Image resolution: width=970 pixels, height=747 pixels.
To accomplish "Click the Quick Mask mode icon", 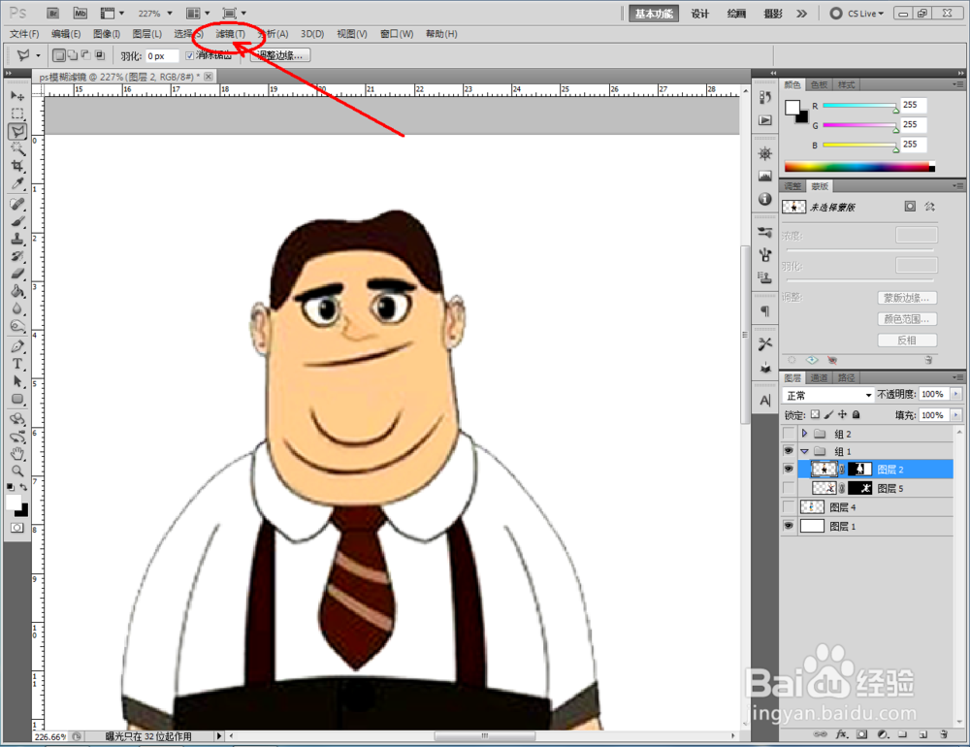I will pos(16,528).
